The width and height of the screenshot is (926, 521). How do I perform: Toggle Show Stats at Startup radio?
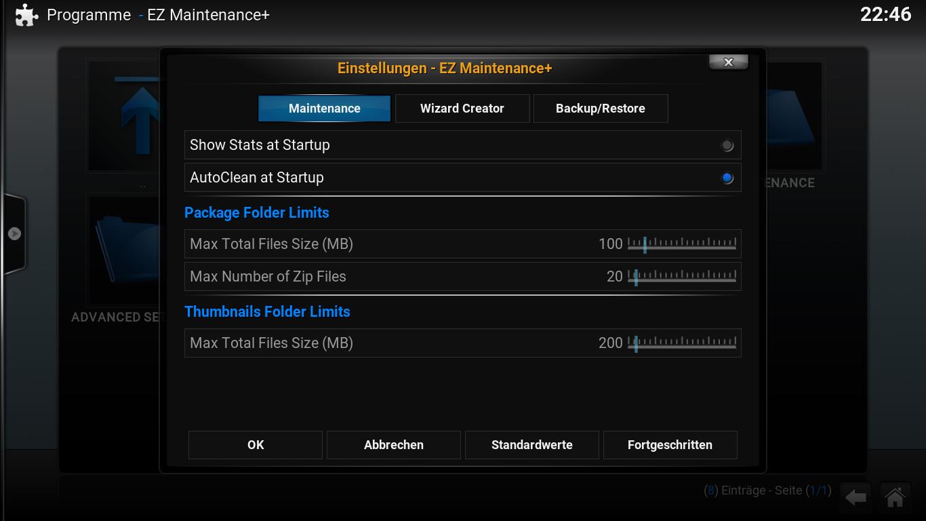727,145
